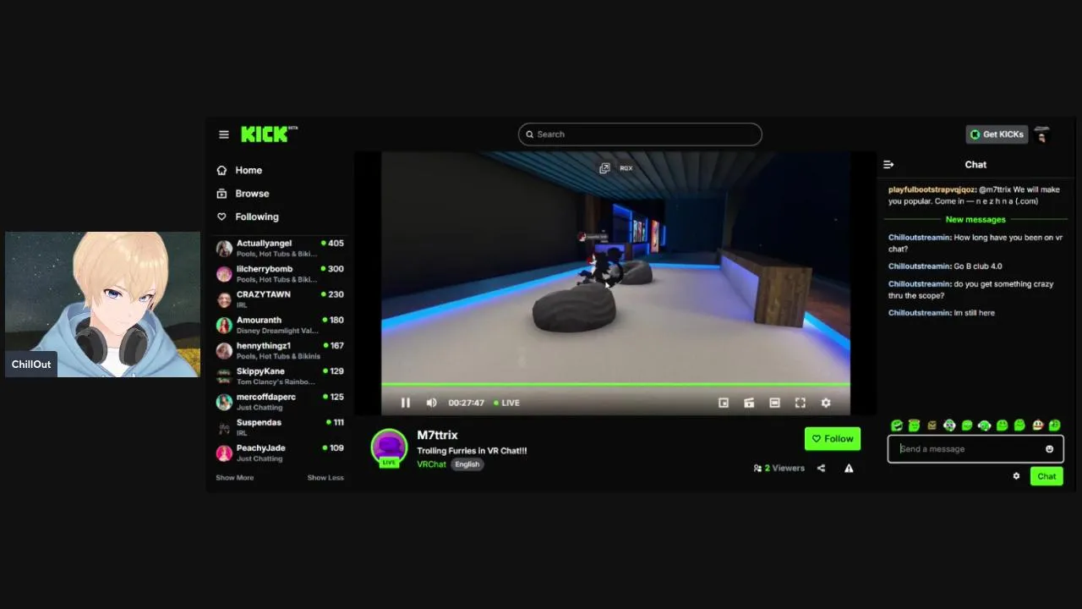This screenshot has height=609, width=1082.
Task: Click the 2 Viewers count
Action: click(x=779, y=468)
